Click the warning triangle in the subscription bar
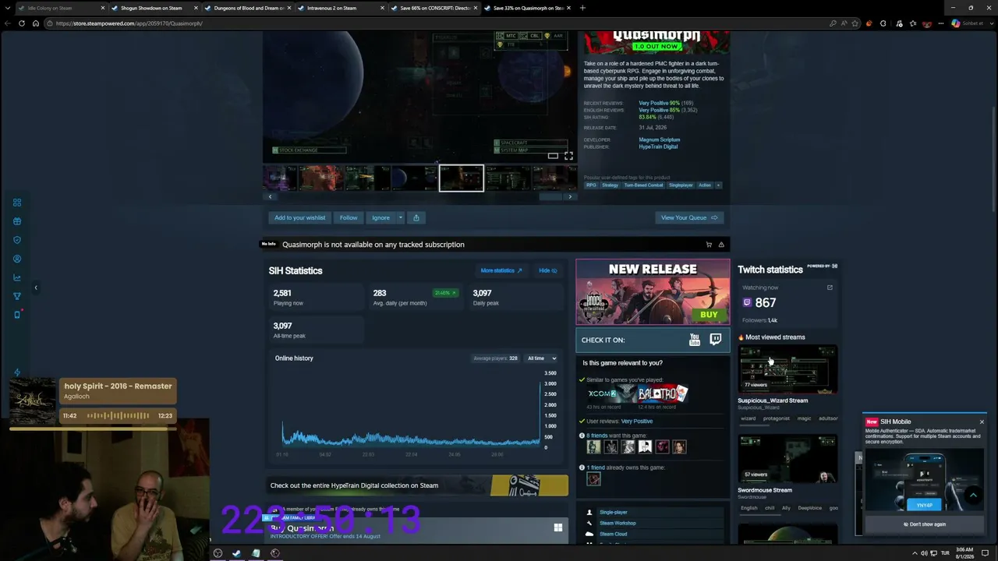Viewport: 998px width, 561px height. click(x=721, y=245)
